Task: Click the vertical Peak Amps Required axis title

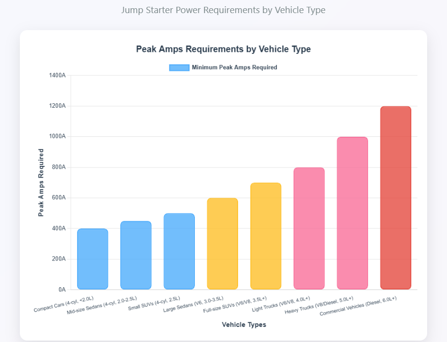Action: pos(41,182)
